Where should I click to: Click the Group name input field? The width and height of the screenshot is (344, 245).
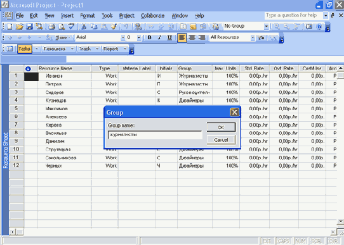click(x=155, y=135)
